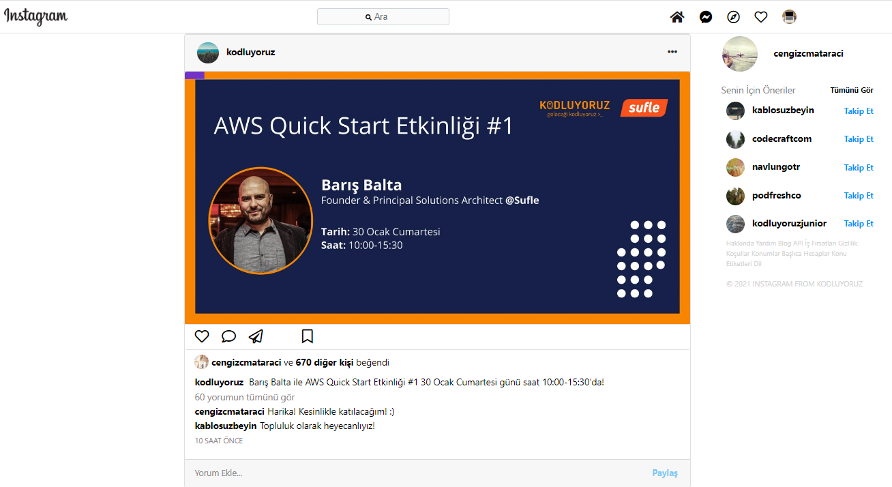Click the Ara search field
The image size is (892, 487).
[383, 16]
